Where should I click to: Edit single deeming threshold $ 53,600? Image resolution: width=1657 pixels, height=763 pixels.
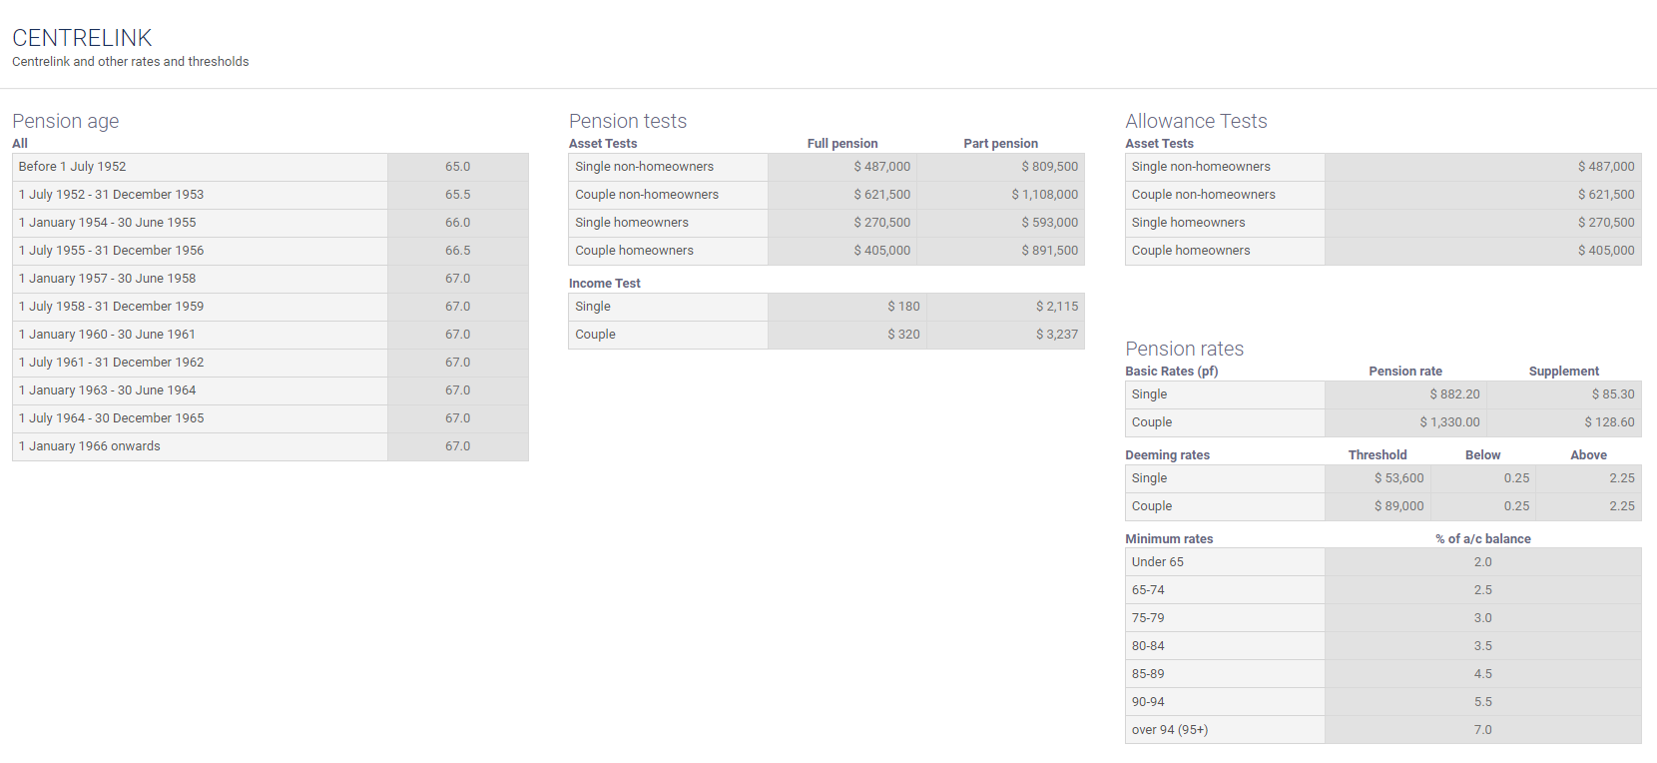pos(1378,478)
